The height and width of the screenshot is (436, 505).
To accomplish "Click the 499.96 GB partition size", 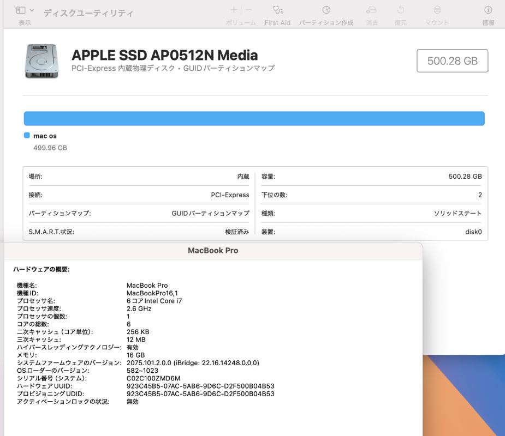I will 50,148.
